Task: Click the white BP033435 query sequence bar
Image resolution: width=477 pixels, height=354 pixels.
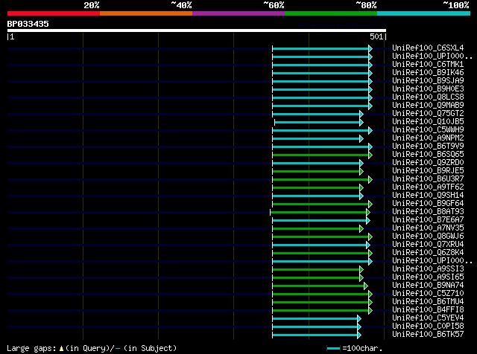Action: tap(197, 30)
